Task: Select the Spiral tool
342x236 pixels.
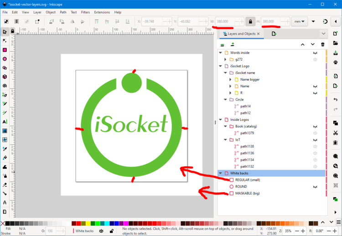Action: (5, 86)
